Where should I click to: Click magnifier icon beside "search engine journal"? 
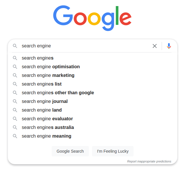pos(15,101)
